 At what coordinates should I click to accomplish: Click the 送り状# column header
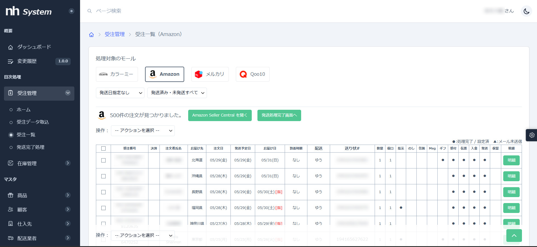(x=352, y=149)
